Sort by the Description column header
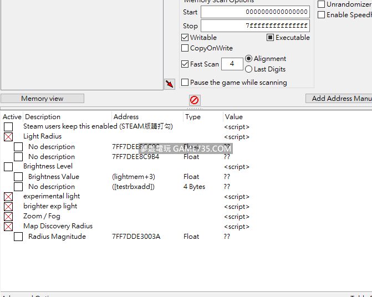This screenshot has height=297, width=372. click(x=43, y=117)
